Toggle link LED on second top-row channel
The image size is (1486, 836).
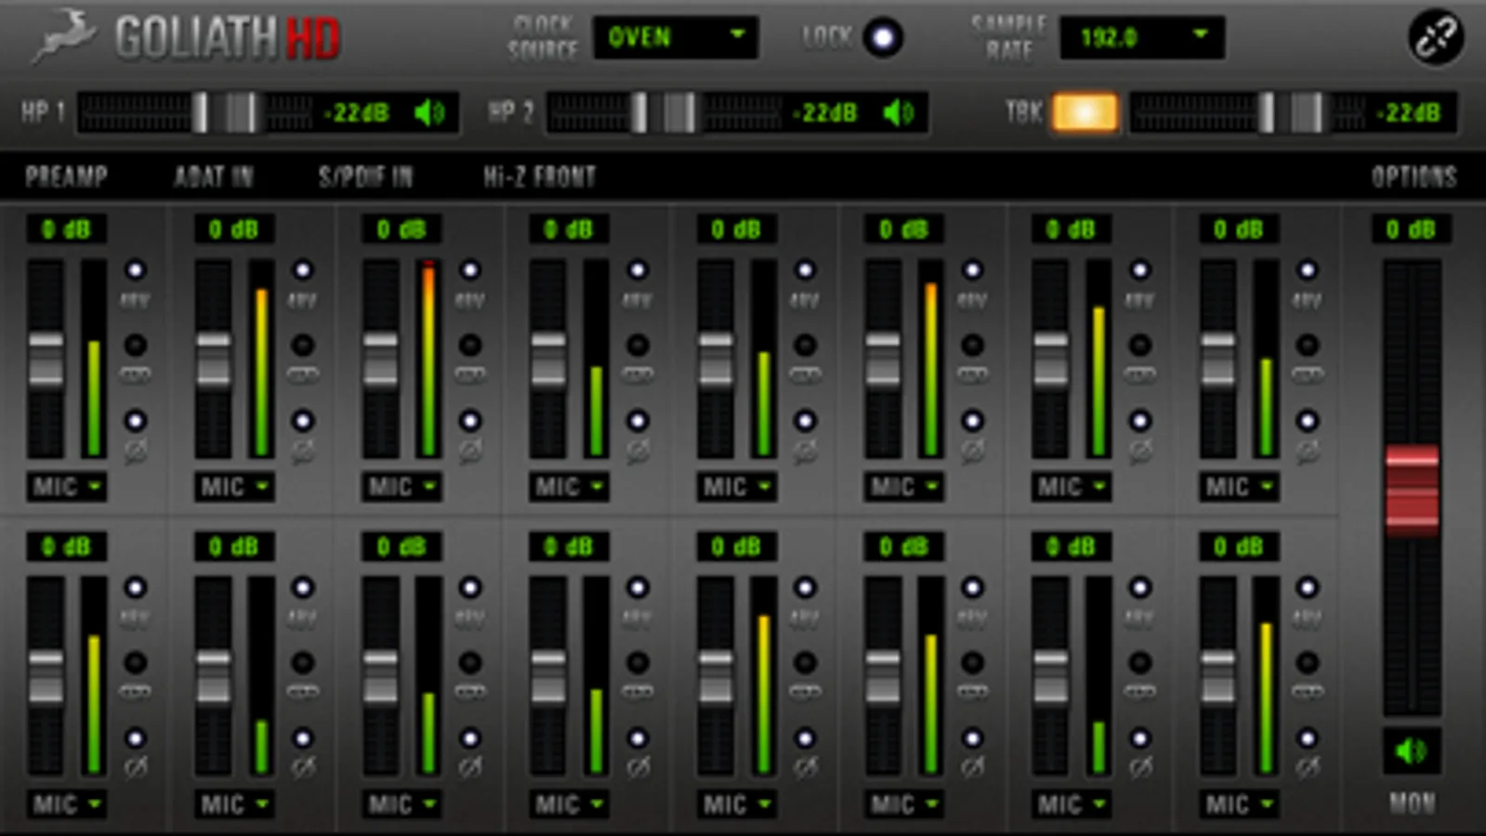(303, 346)
